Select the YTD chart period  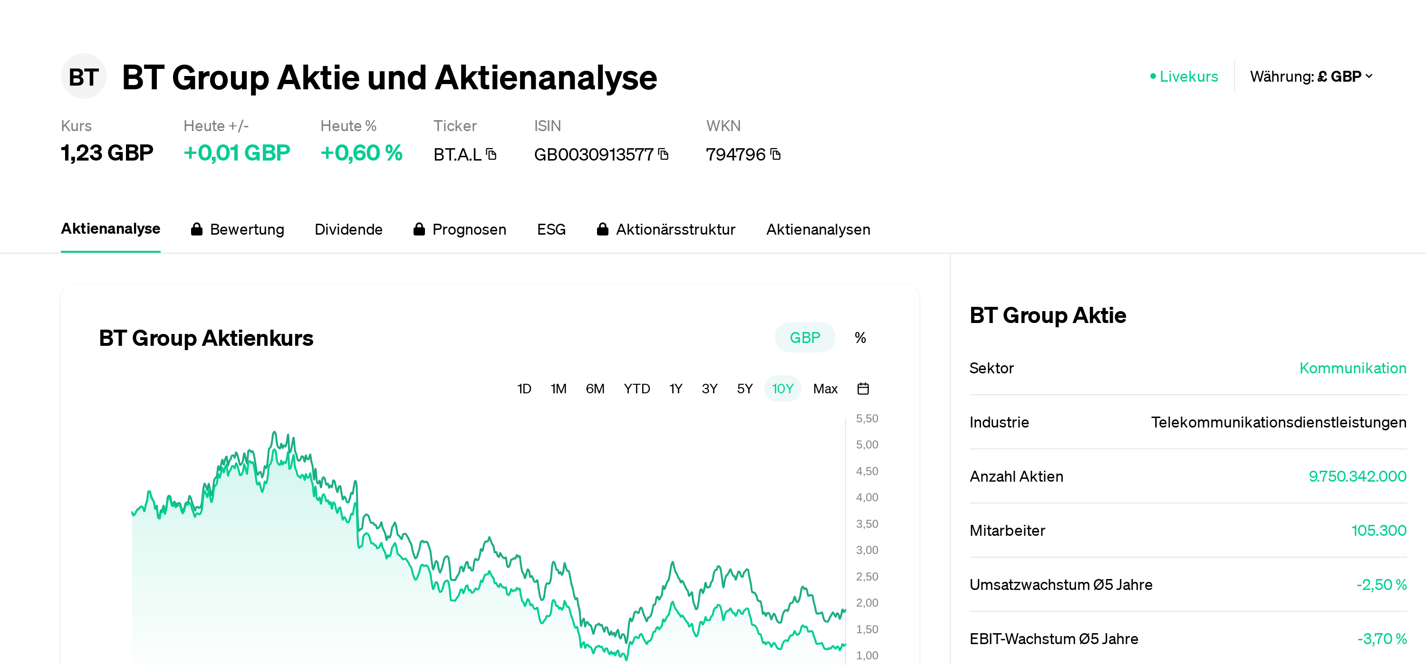click(636, 389)
